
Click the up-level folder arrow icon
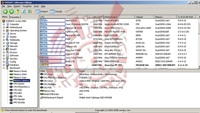pyautogui.click(x=17, y=11)
